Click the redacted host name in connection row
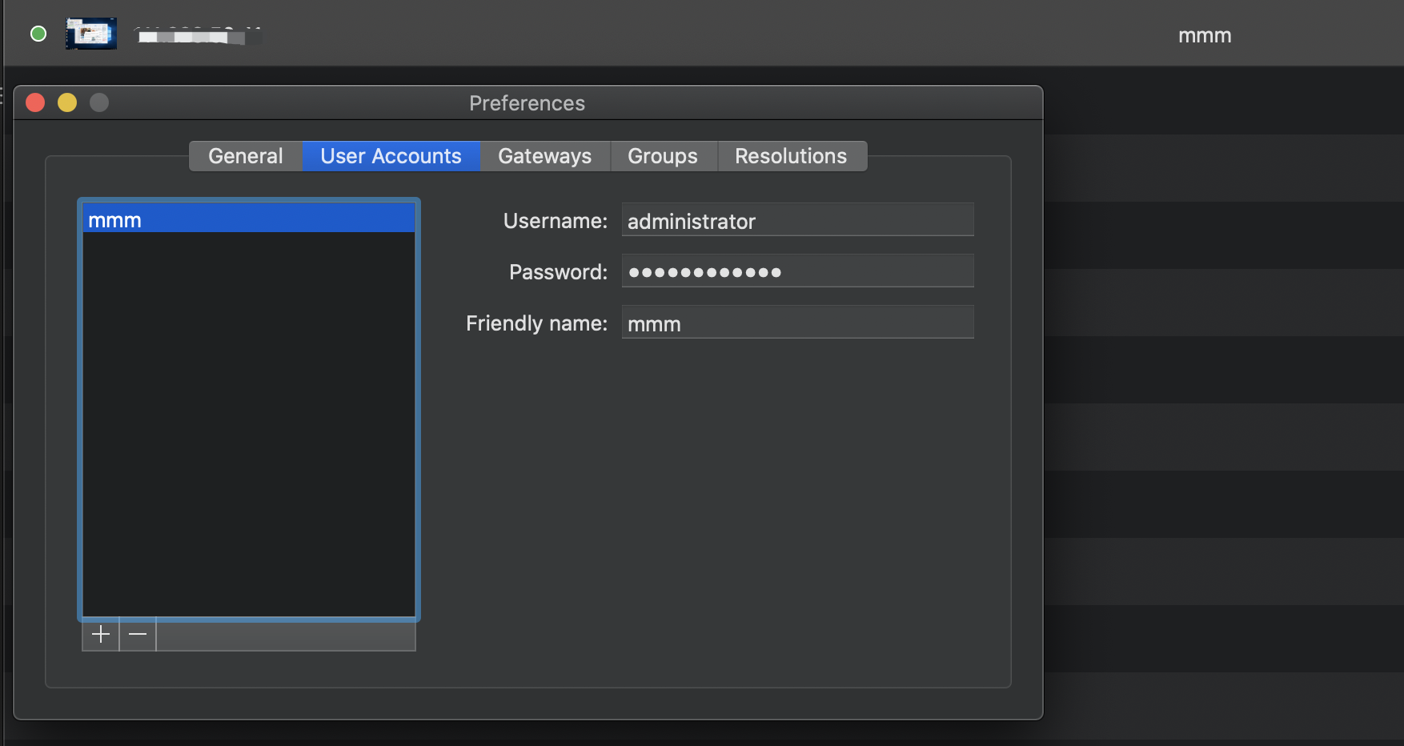1404x746 pixels. tap(198, 35)
